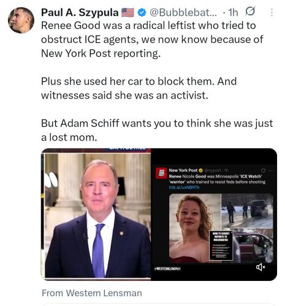Viewport: 285px width, 306px height.
Task: Click the #WESTERNLENSMAN watermark text
Action: (167, 269)
